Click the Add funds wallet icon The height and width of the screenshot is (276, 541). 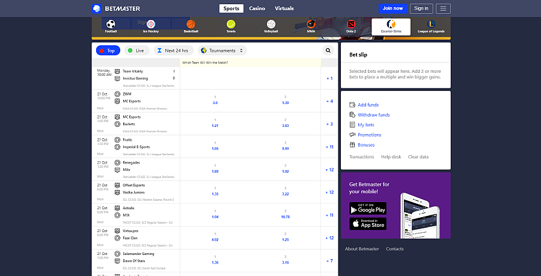point(352,105)
